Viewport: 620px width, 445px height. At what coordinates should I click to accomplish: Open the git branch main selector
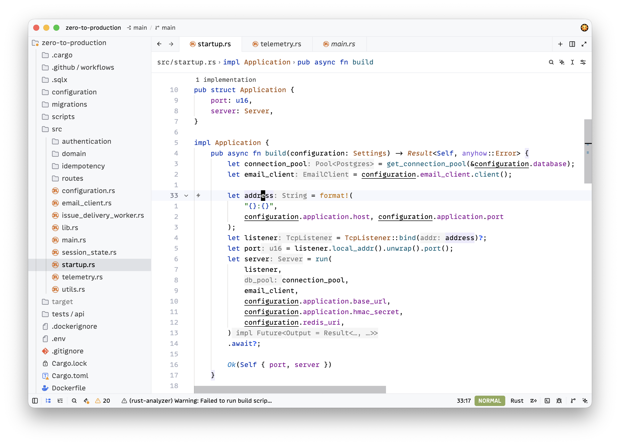tap(165, 28)
